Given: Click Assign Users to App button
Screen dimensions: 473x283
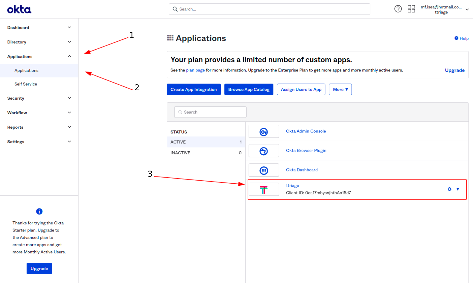Looking at the screenshot, I should 301,89.
